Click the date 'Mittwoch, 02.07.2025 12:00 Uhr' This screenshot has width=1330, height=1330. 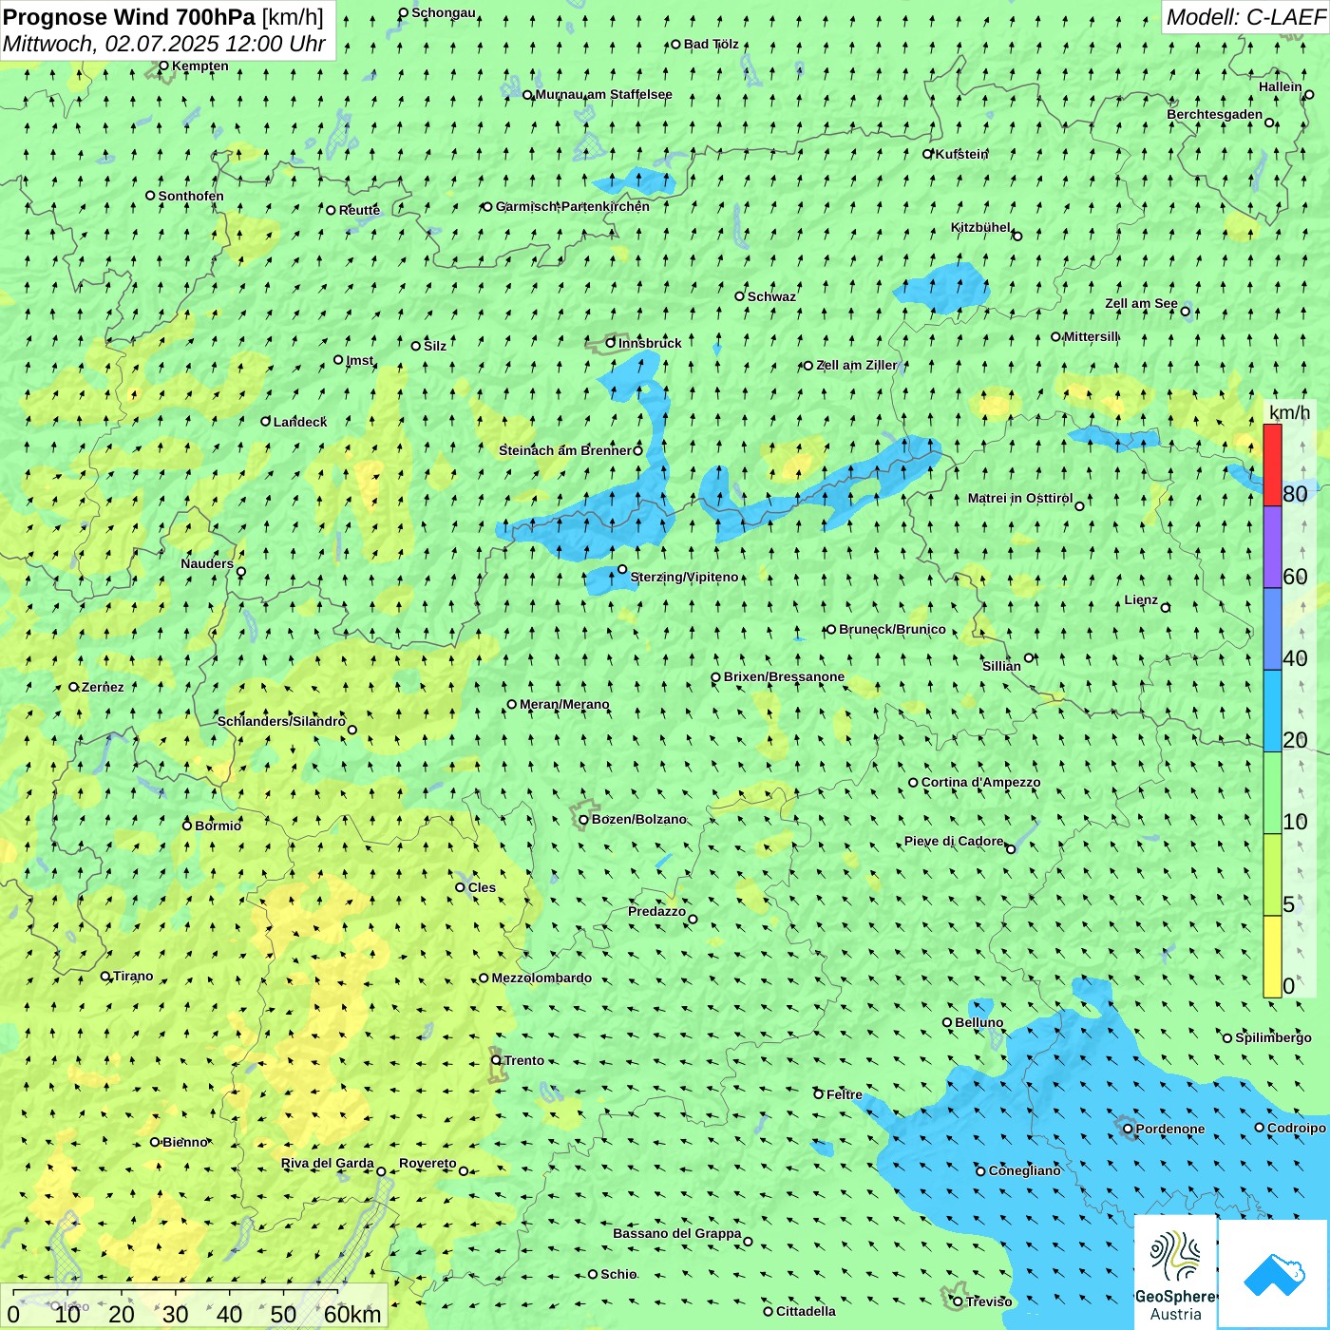click(164, 44)
